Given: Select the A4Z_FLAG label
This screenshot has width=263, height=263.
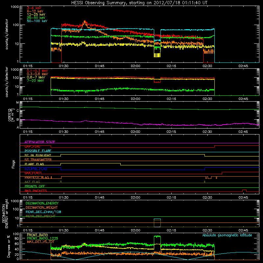Looking at the screenshot, I should coord(32,182).
